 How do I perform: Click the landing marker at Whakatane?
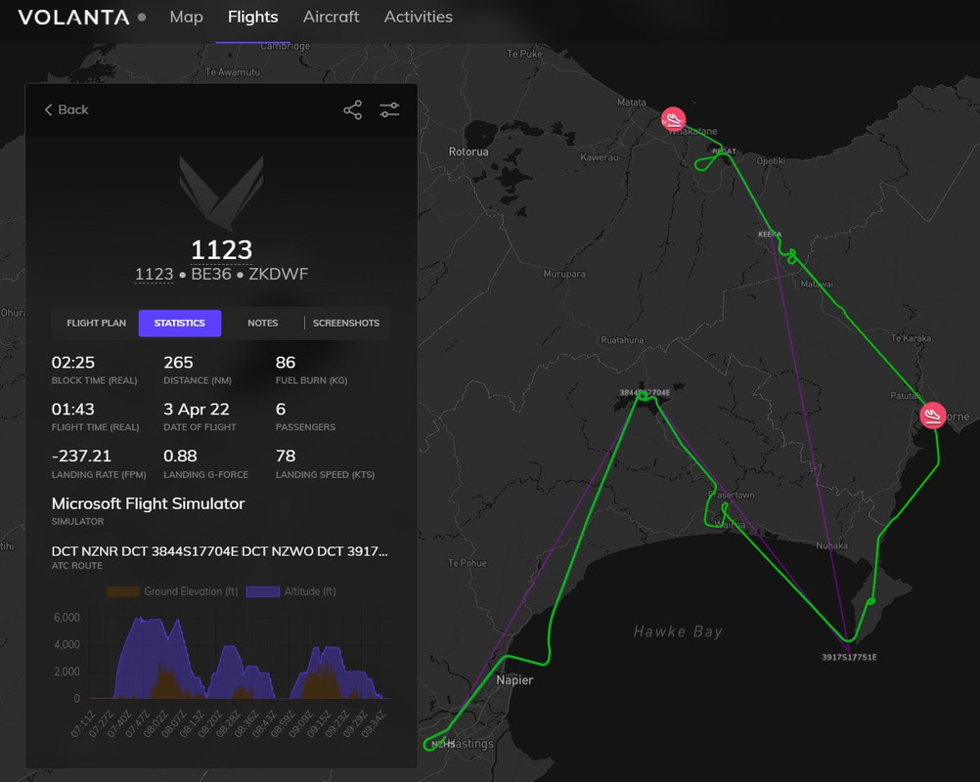pos(673,118)
